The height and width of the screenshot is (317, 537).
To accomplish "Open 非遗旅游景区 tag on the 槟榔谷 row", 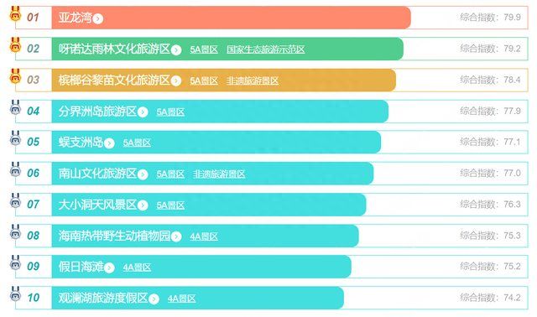I will pos(253,81).
